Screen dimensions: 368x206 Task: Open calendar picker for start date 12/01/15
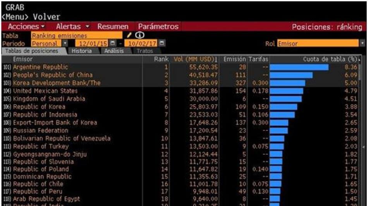(113, 44)
